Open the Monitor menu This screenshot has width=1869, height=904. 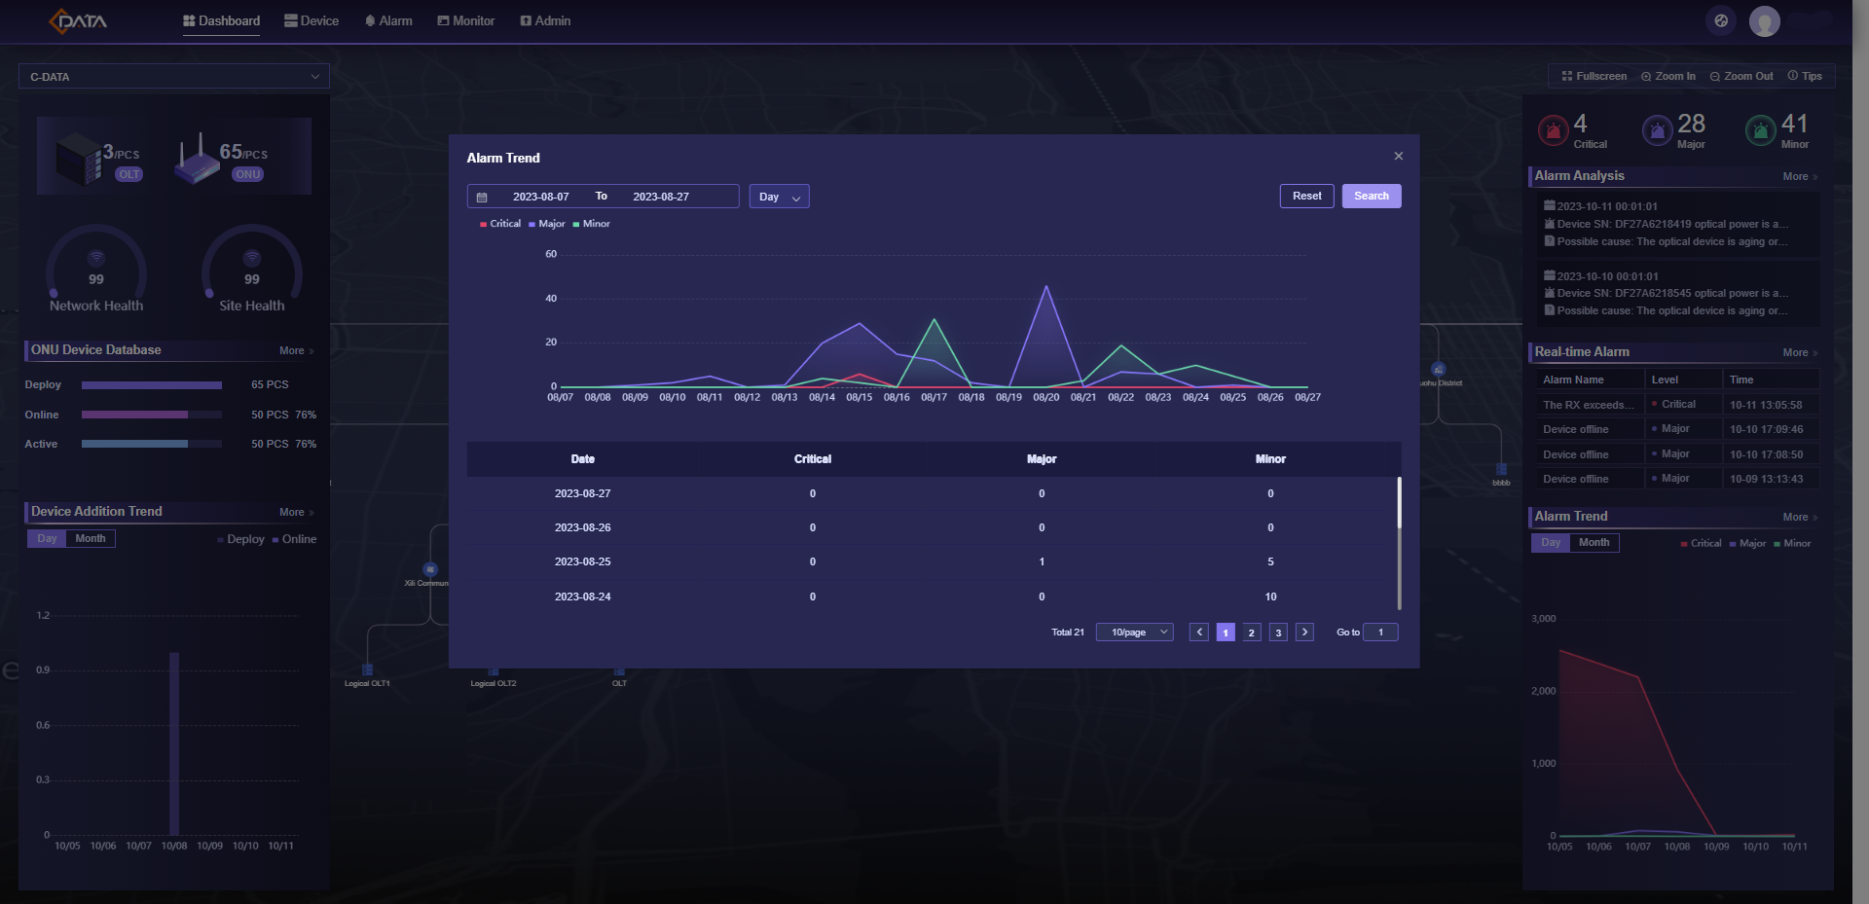466,20
